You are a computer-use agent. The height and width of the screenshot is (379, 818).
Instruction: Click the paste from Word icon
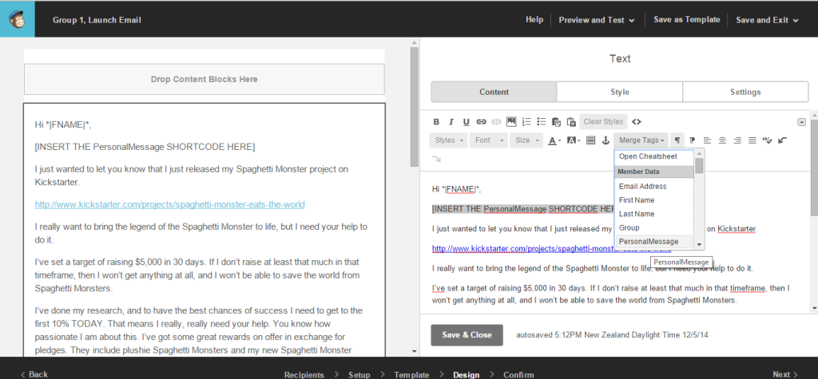point(571,122)
